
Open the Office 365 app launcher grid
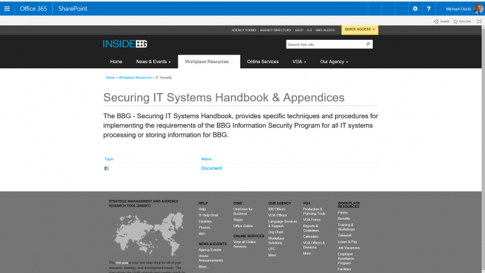point(8,8)
